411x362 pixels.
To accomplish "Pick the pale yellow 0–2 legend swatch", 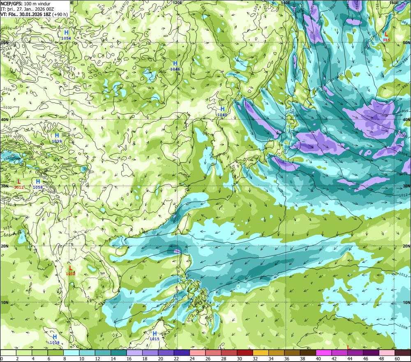I will coord(8,353).
